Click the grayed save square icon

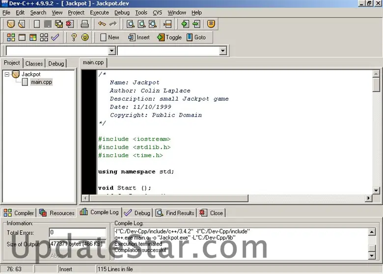[48, 24]
